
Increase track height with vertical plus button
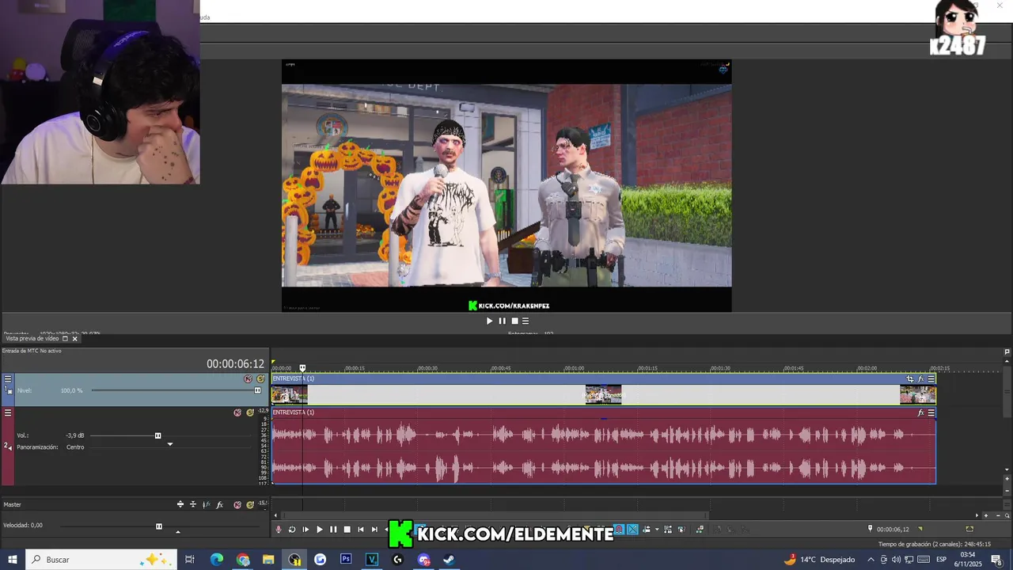click(1007, 479)
